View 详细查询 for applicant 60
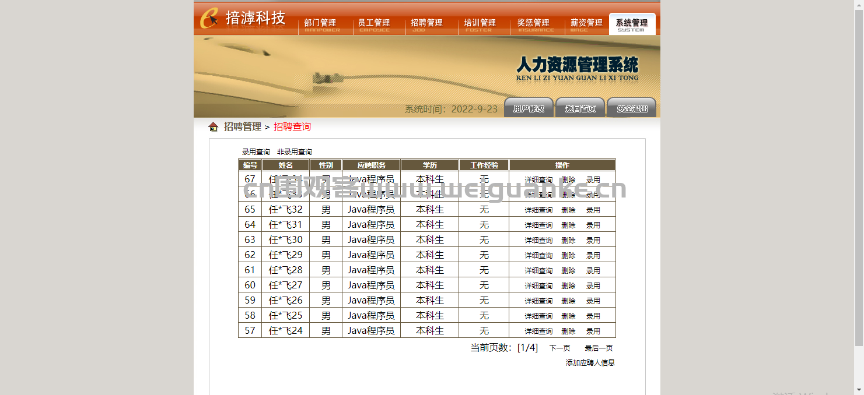Viewport: 864px width, 395px height. pos(538,286)
